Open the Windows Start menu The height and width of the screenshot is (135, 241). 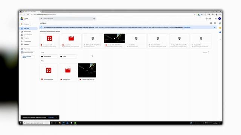(x=21, y=123)
